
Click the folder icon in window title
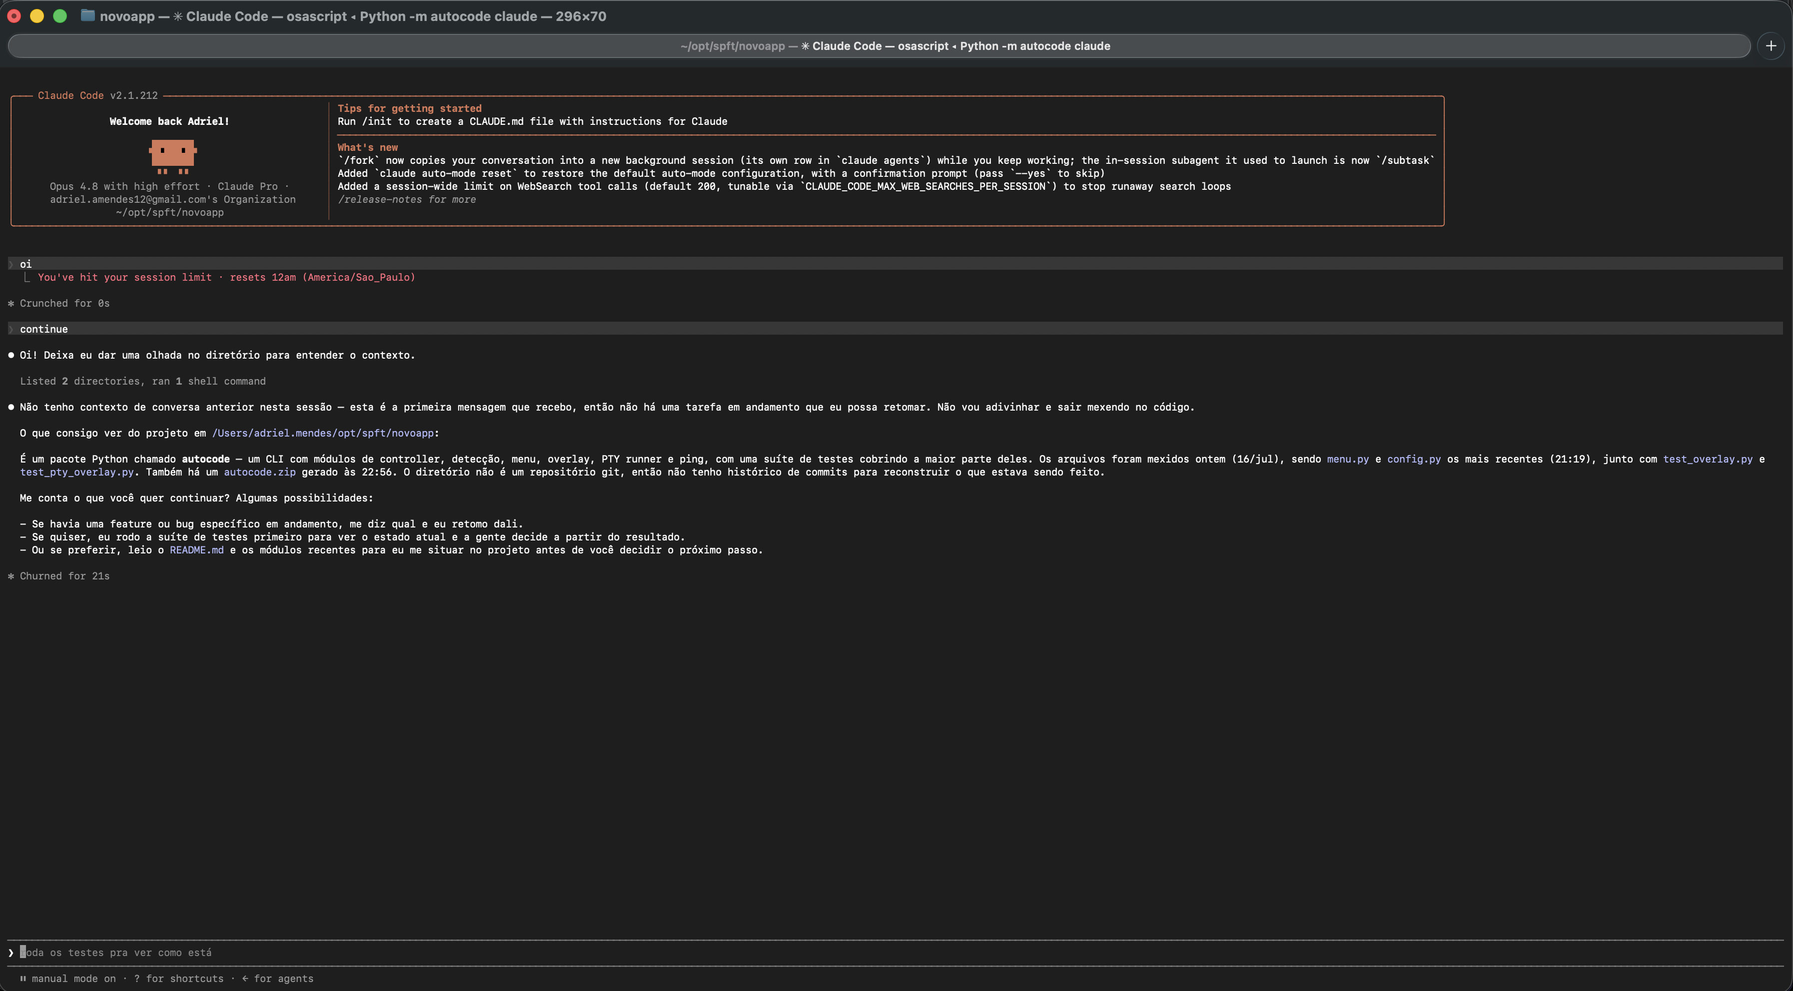click(x=88, y=15)
